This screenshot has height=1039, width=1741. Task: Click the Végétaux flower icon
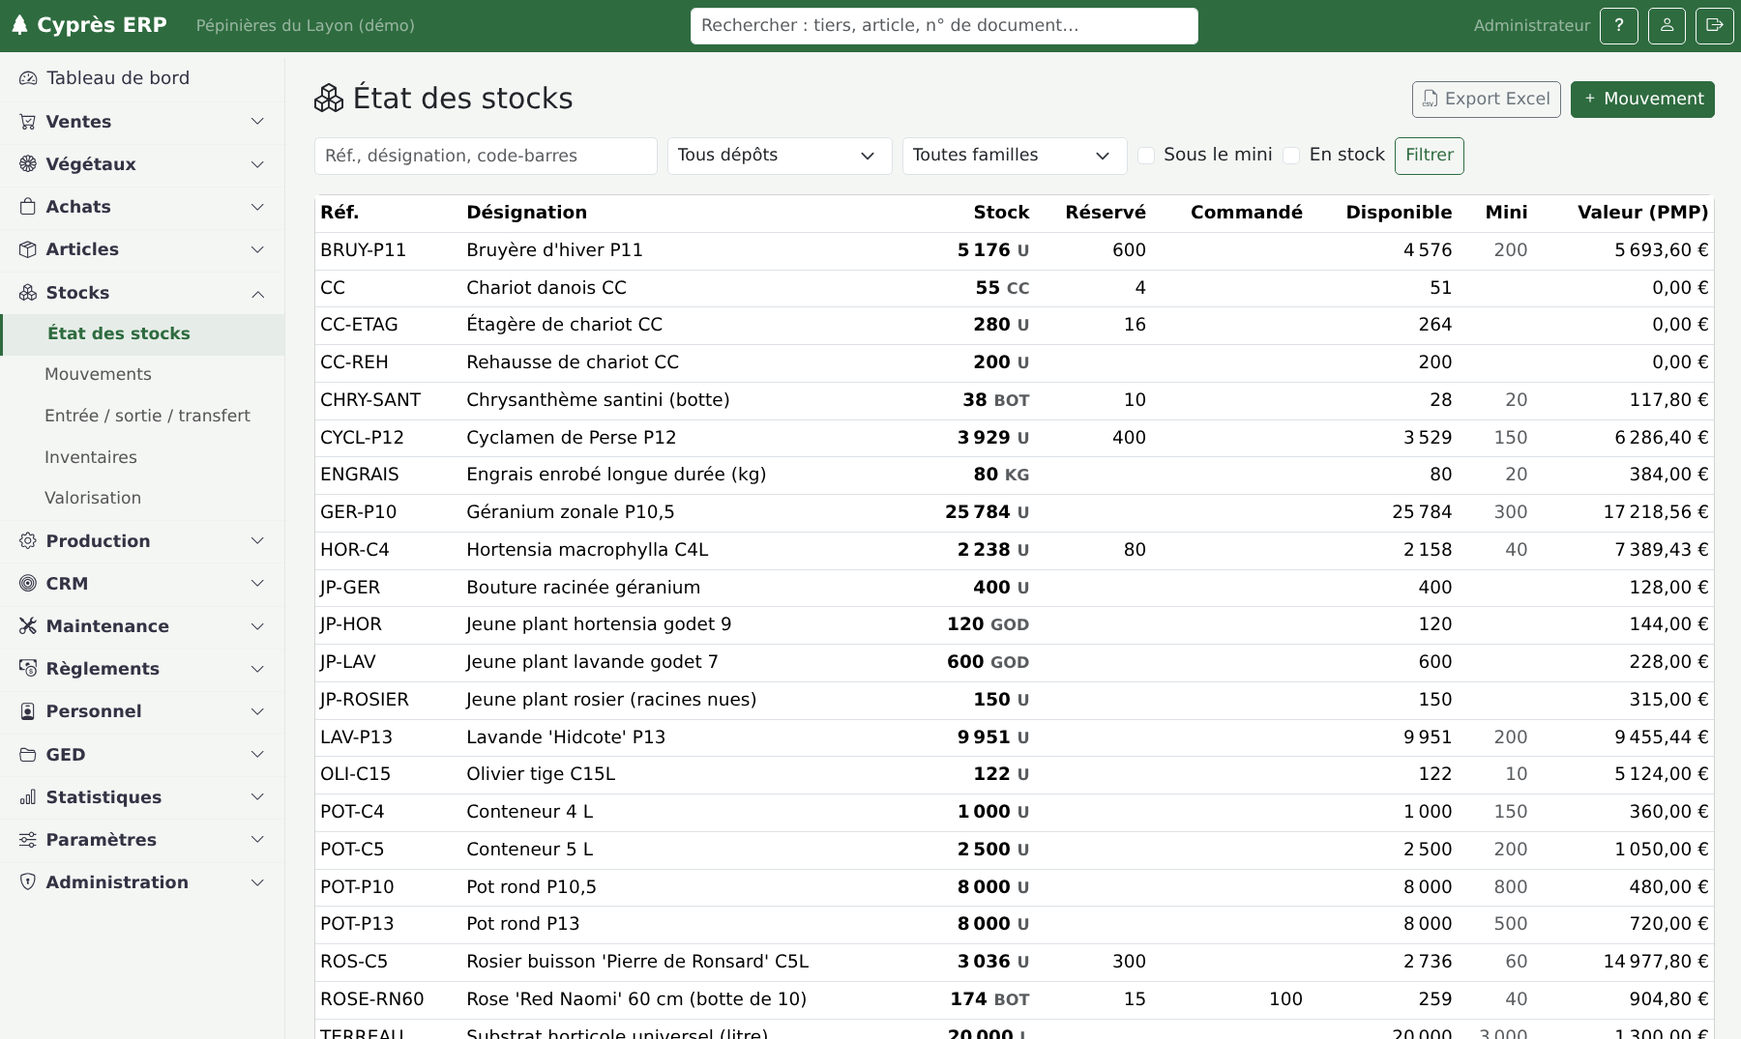28,164
